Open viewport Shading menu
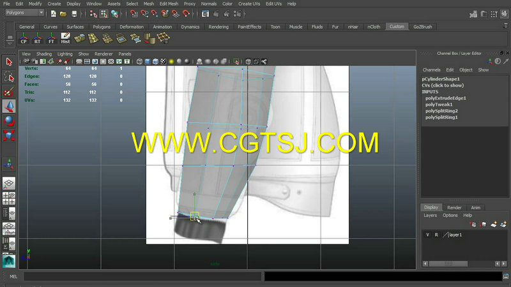 click(44, 54)
